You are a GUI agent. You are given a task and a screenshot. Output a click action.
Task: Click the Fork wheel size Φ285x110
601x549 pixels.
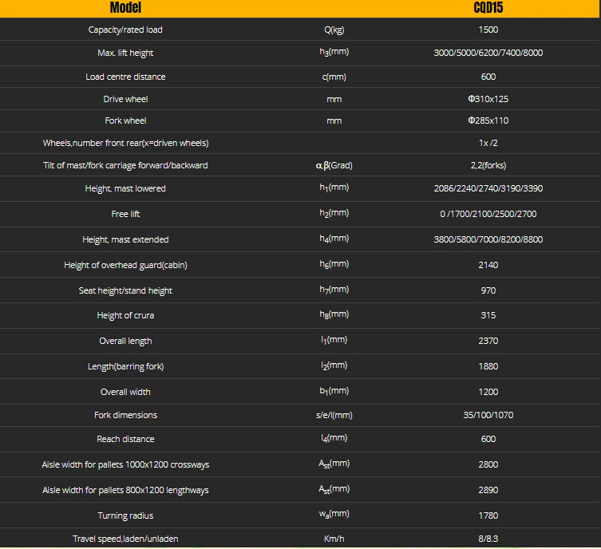coord(488,120)
